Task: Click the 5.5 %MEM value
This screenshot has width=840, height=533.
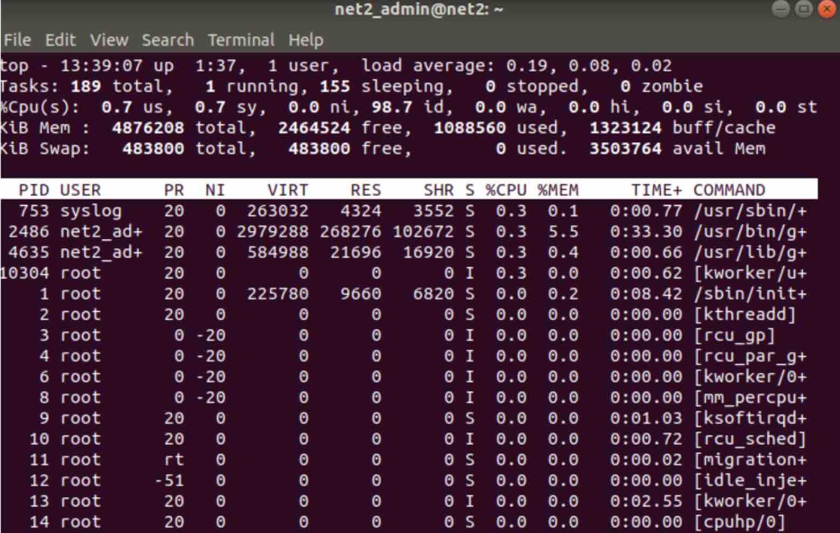Action: coord(563,232)
